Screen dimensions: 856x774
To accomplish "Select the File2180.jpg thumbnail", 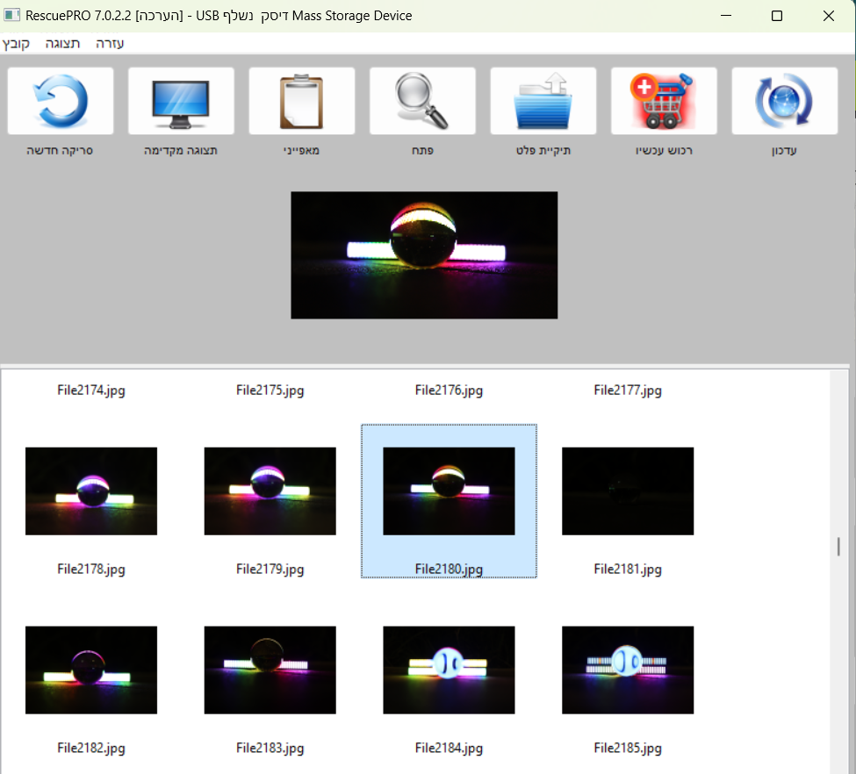I will [x=449, y=491].
